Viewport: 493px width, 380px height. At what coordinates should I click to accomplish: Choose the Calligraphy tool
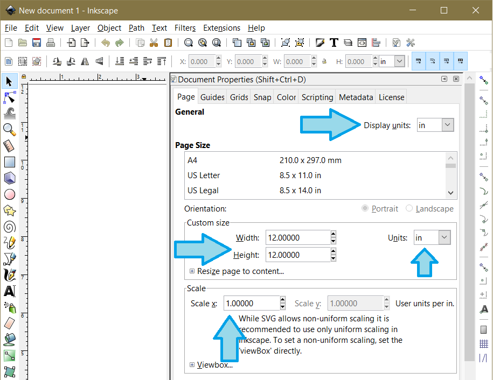click(10, 275)
